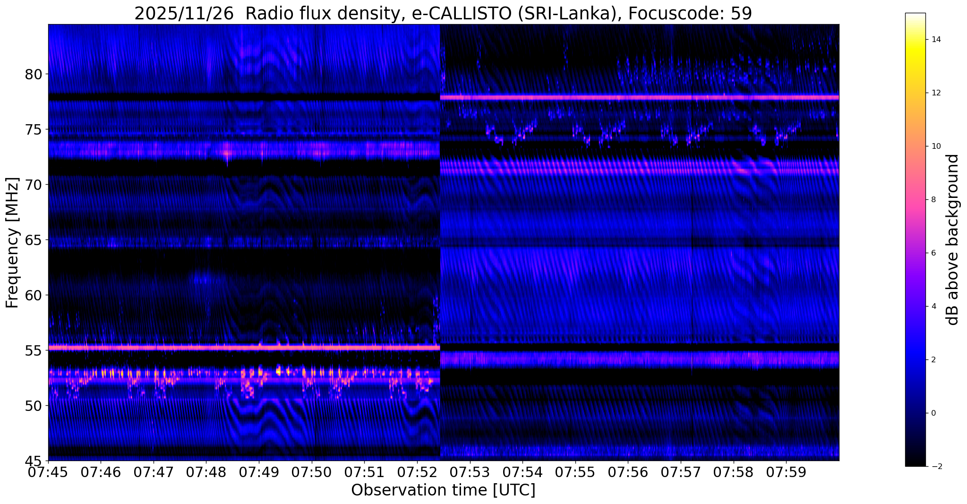Click the pink 78 MHz line at 07:55

[x=575, y=97]
